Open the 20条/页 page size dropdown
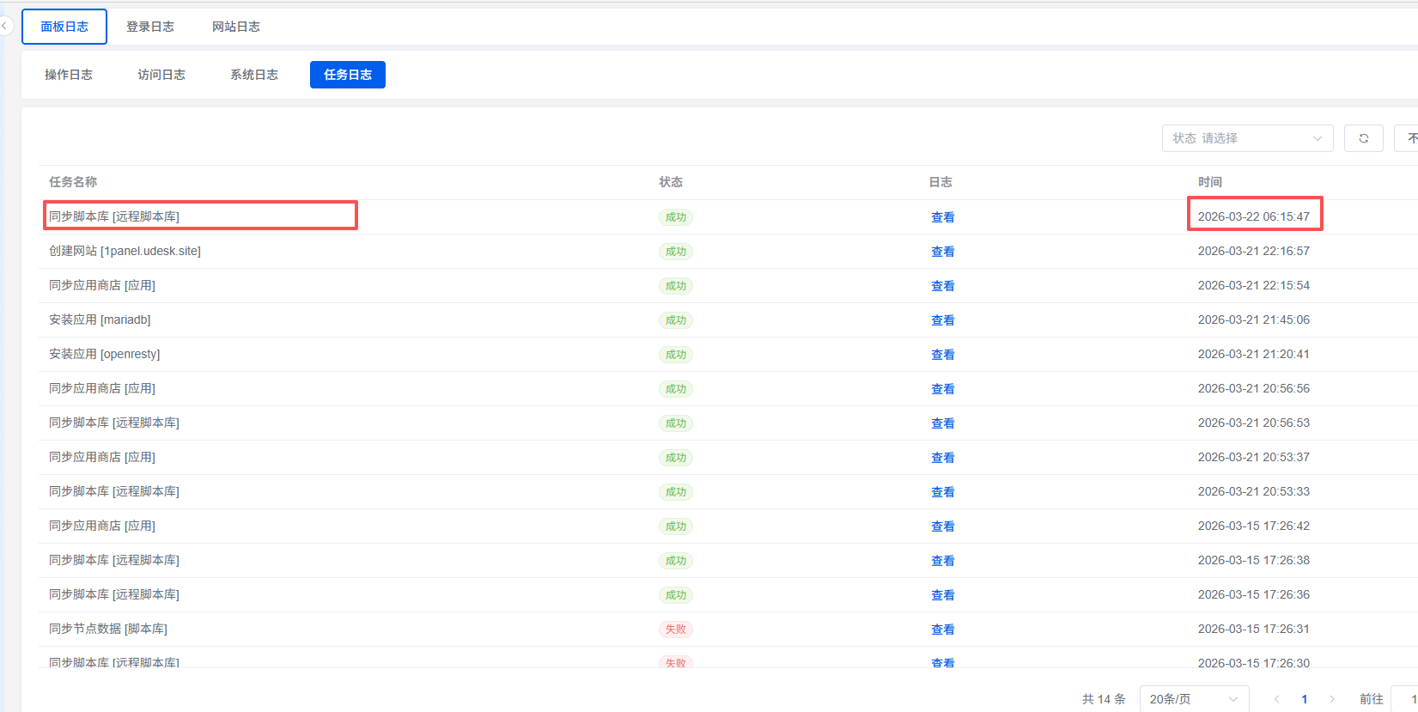Image resolution: width=1418 pixels, height=712 pixels. click(x=1193, y=699)
